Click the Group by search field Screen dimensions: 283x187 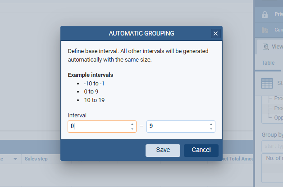272,146
